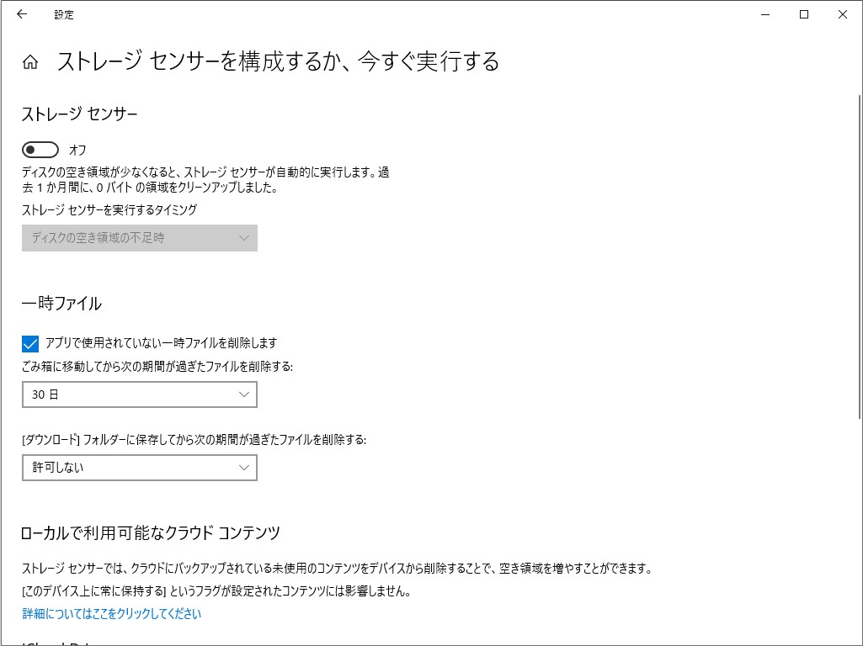
Task: Click the maximize icon in the title bar
Action: click(x=802, y=14)
